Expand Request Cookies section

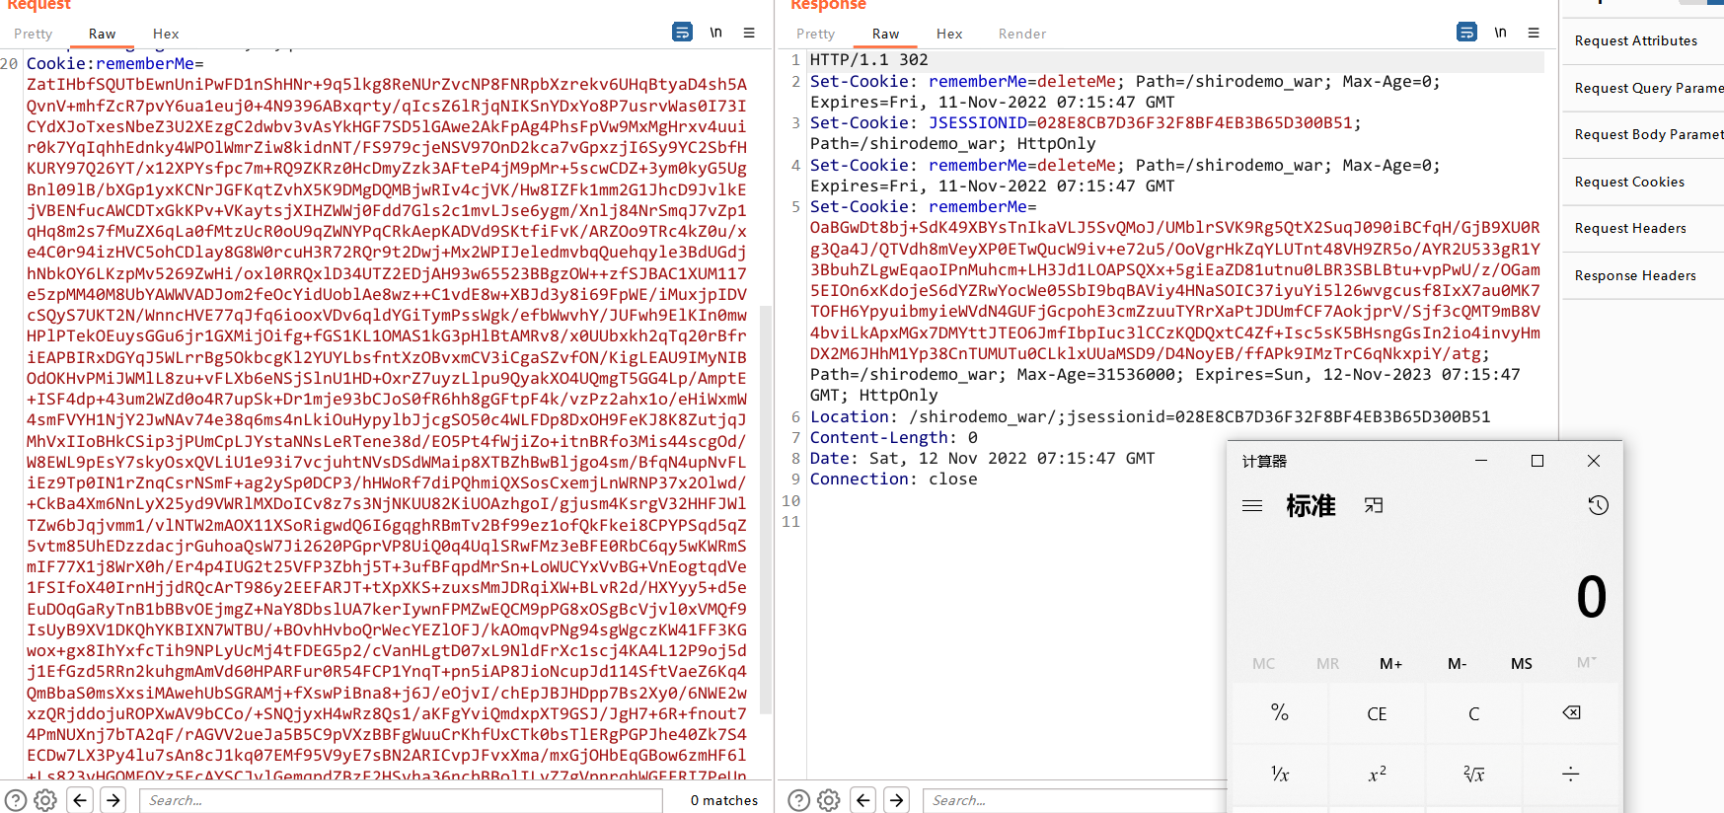[1643, 182]
